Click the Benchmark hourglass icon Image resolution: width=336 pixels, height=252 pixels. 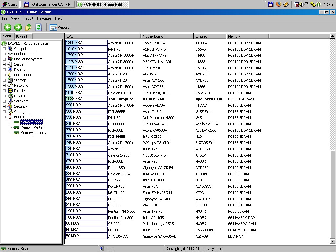point(10,117)
